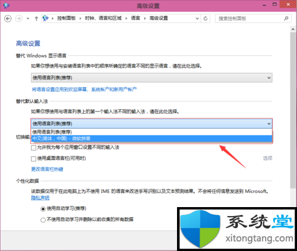Click the Back navigation arrow
The image size is (297, 251).
click(8, 19)
